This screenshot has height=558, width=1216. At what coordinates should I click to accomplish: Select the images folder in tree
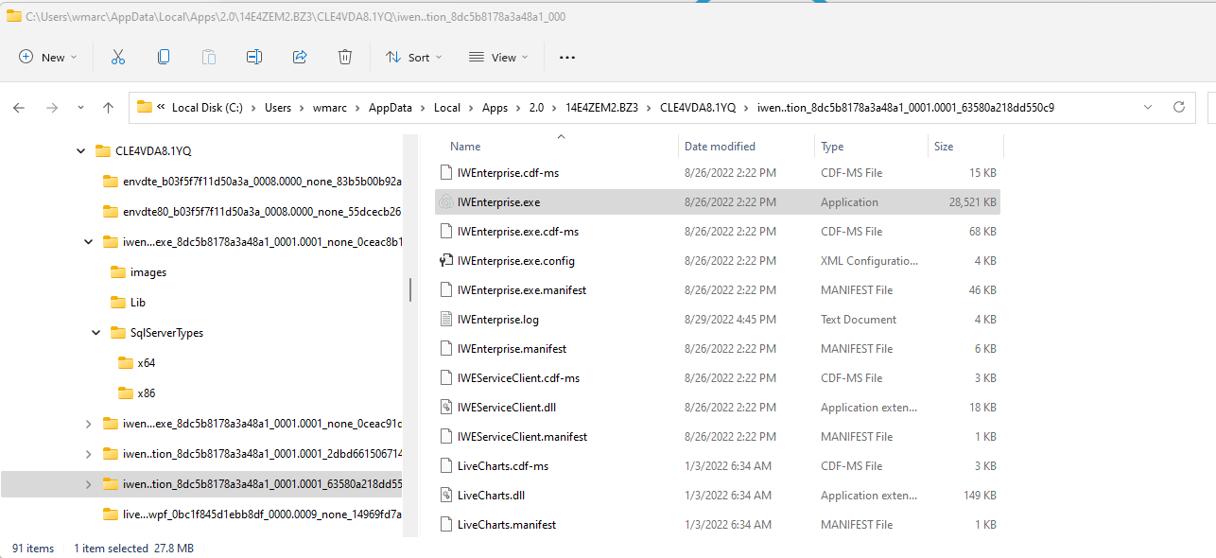click(x=148, y=272)
